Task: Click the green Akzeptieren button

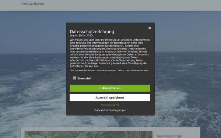Action: (110, 88)
